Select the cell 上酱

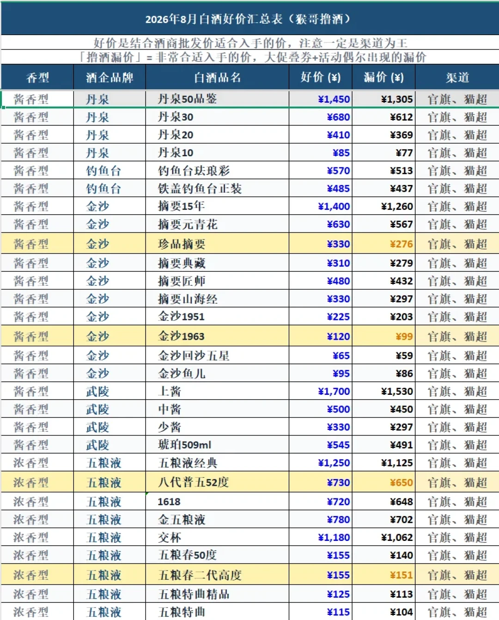(x=217, y=391)
